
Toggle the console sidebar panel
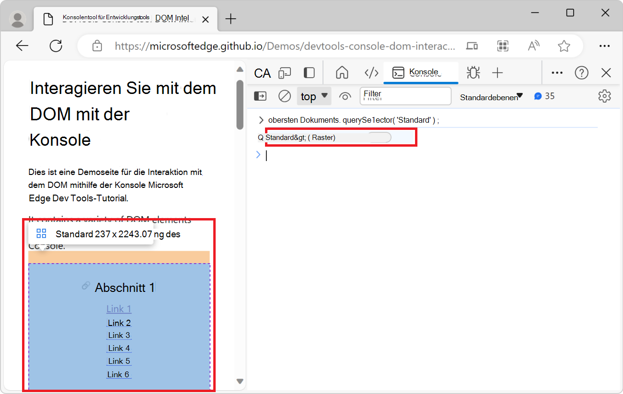click(260, 96)
